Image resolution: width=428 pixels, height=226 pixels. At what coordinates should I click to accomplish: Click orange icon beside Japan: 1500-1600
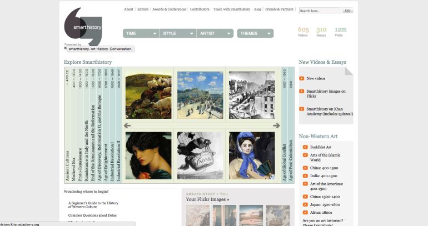click(x=305, y=203)
